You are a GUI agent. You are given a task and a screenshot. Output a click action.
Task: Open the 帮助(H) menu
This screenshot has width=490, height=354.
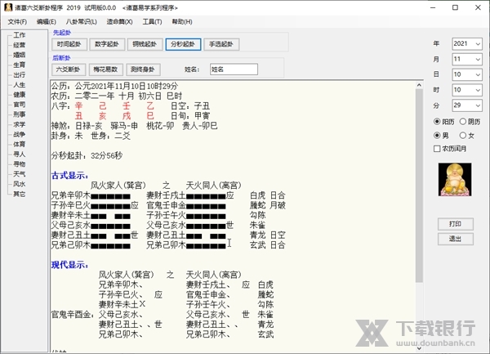click(x=182, y=21)
